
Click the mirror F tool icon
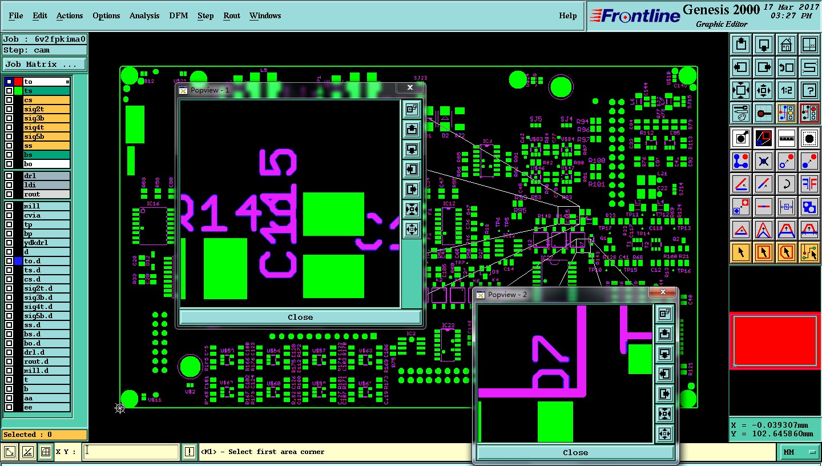click(x=809, y=183)
